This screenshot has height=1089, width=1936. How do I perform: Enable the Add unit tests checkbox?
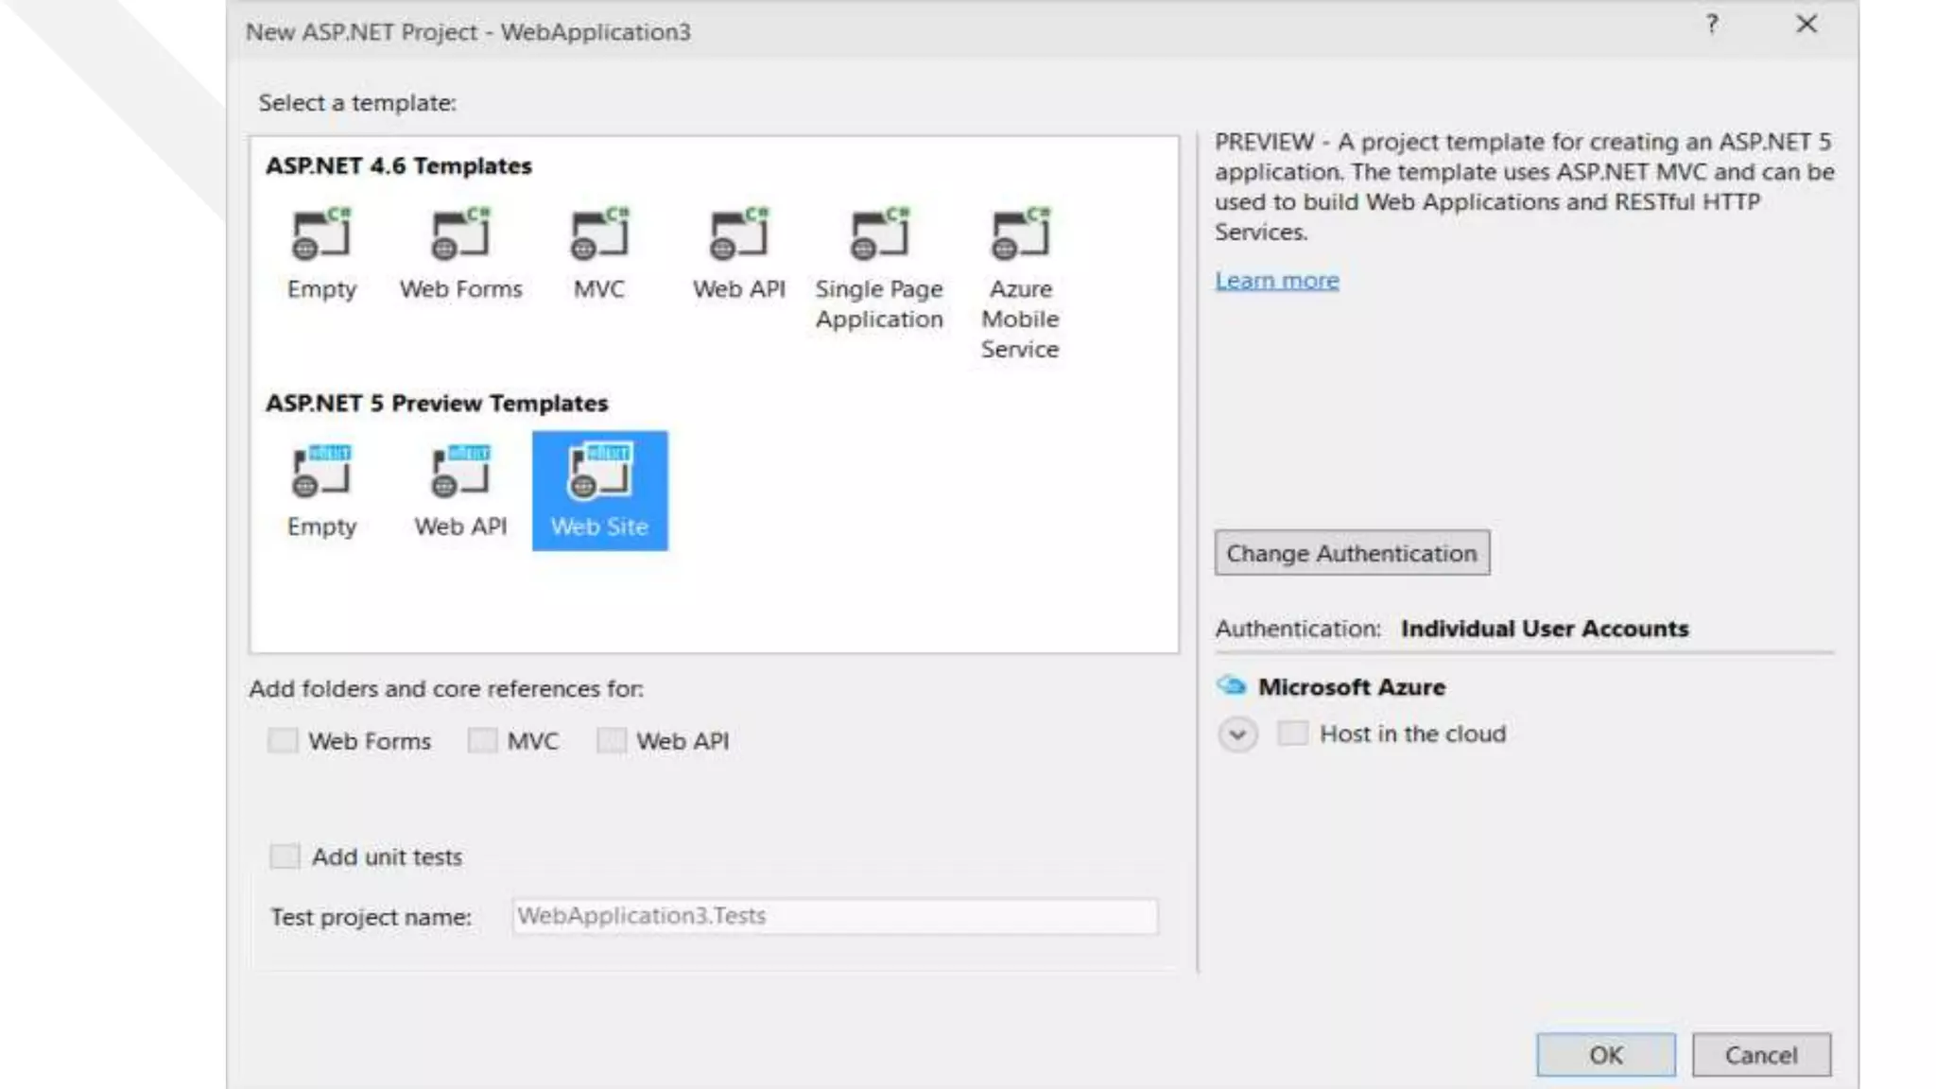coord(285,856)
